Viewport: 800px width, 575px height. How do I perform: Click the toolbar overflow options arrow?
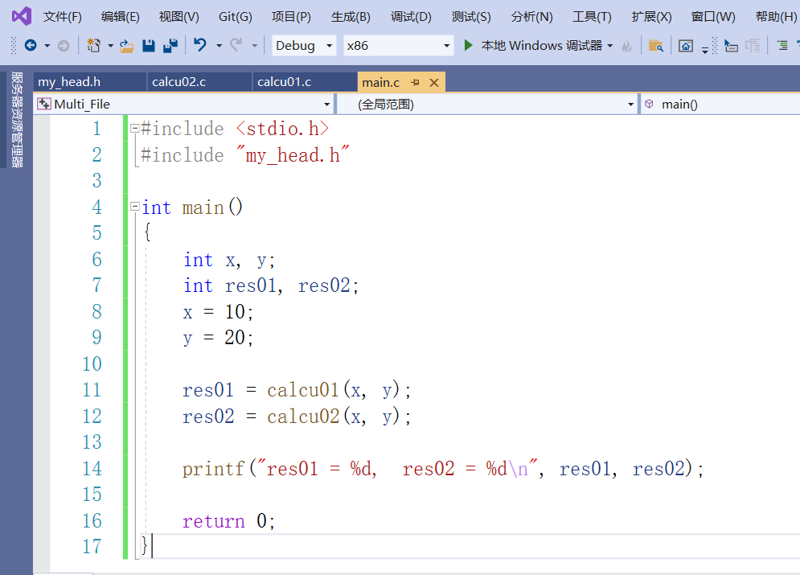click(704, 49)
